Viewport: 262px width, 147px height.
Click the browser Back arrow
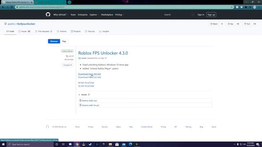[3, 7]
